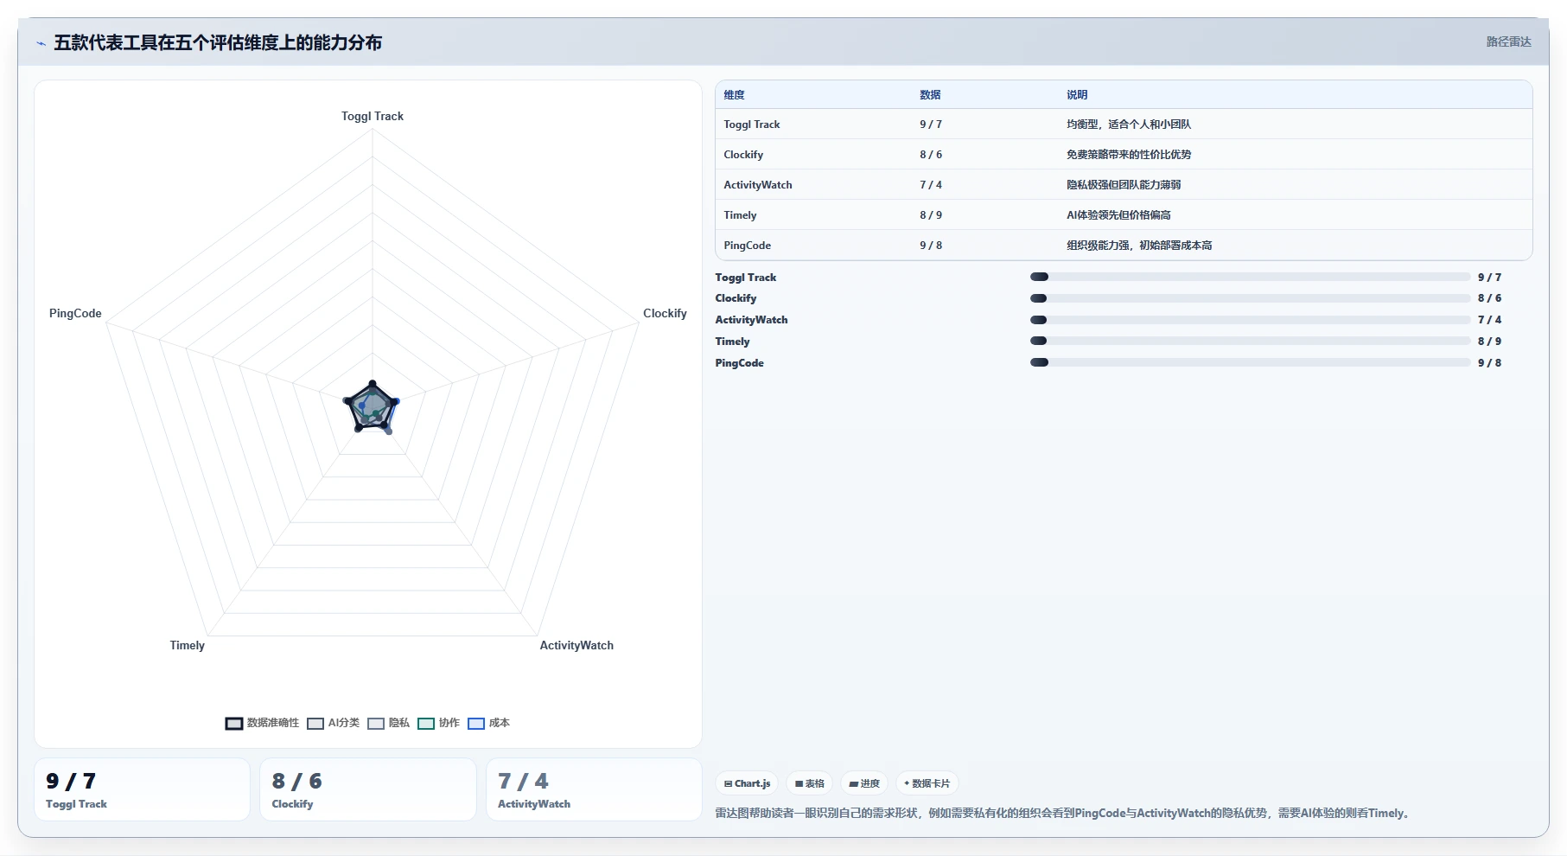Click the Timely radar axis label
The width and height of the screenshot is (1567, 856).
(187, 645)
